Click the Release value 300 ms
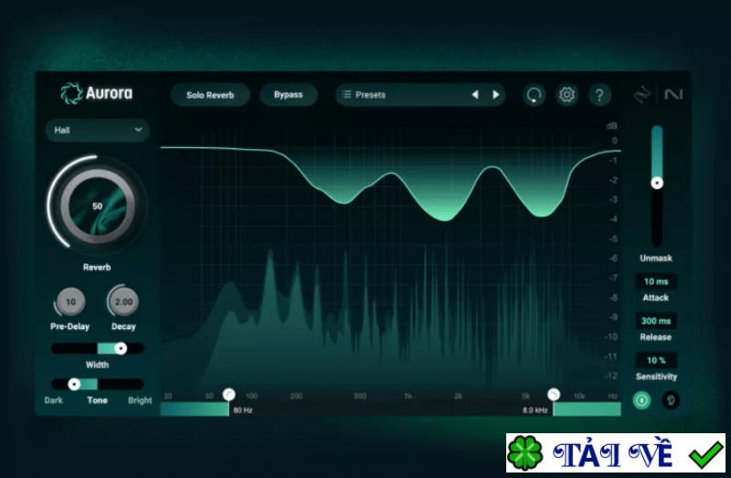 click(656, 321)
